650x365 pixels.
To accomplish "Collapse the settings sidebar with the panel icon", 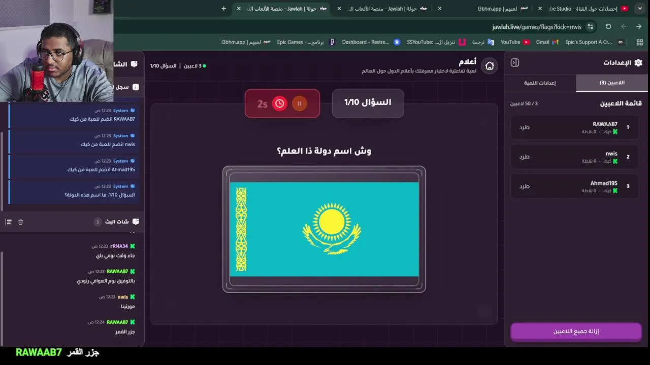I will 515,62.
